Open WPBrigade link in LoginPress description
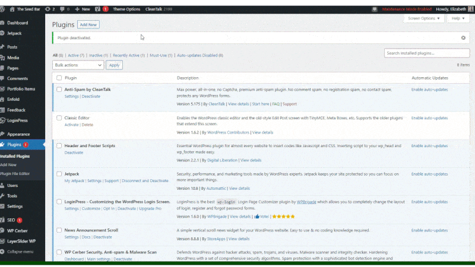 [x=306, y=202]
